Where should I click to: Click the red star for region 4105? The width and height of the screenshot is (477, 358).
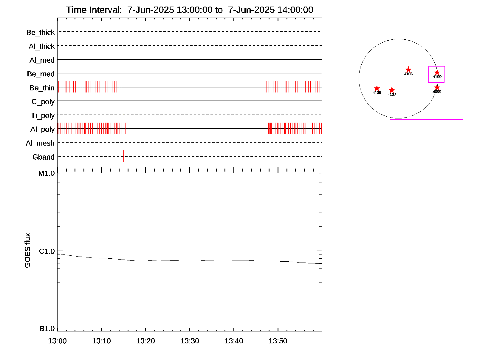(377, 88)
